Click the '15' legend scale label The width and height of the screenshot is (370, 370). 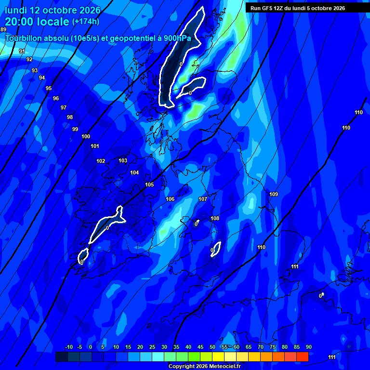pyautogui.click(x=128, y=347)
